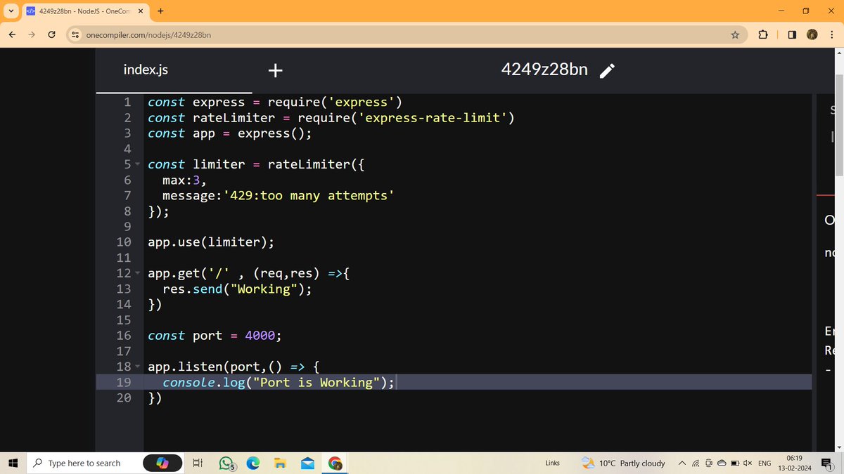
Task: Show hidden system tray icons chevron
Action: pyautogui.click(x=682, y=463)
